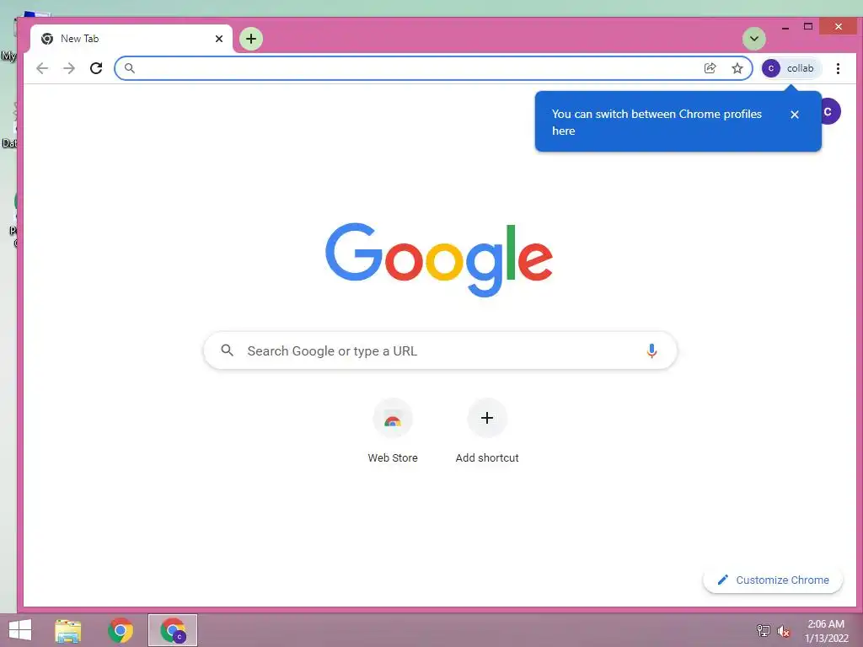Open the collab profile button
863x647 pixels.
(x=791, y=68)
